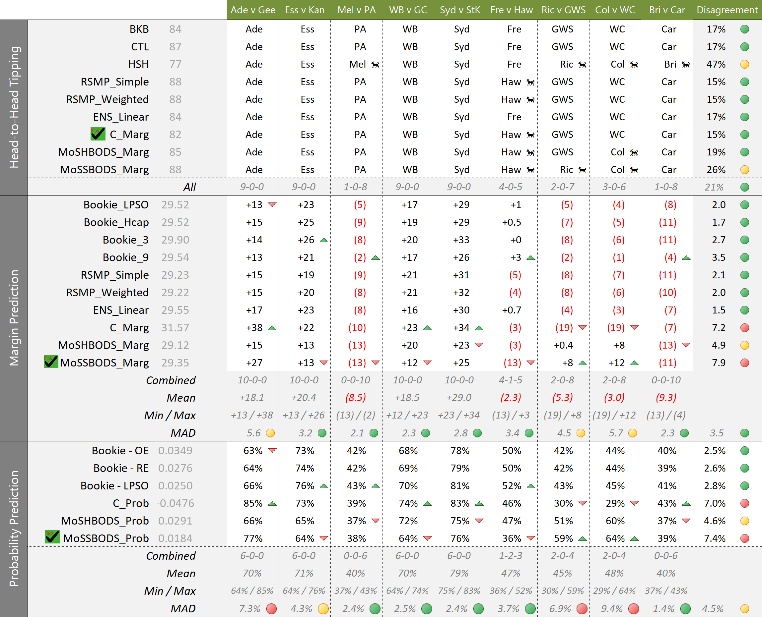Click the red MAD dot for Col v WC probability
This screenshot has width=762, height=617.
click(x=634, y=609)
